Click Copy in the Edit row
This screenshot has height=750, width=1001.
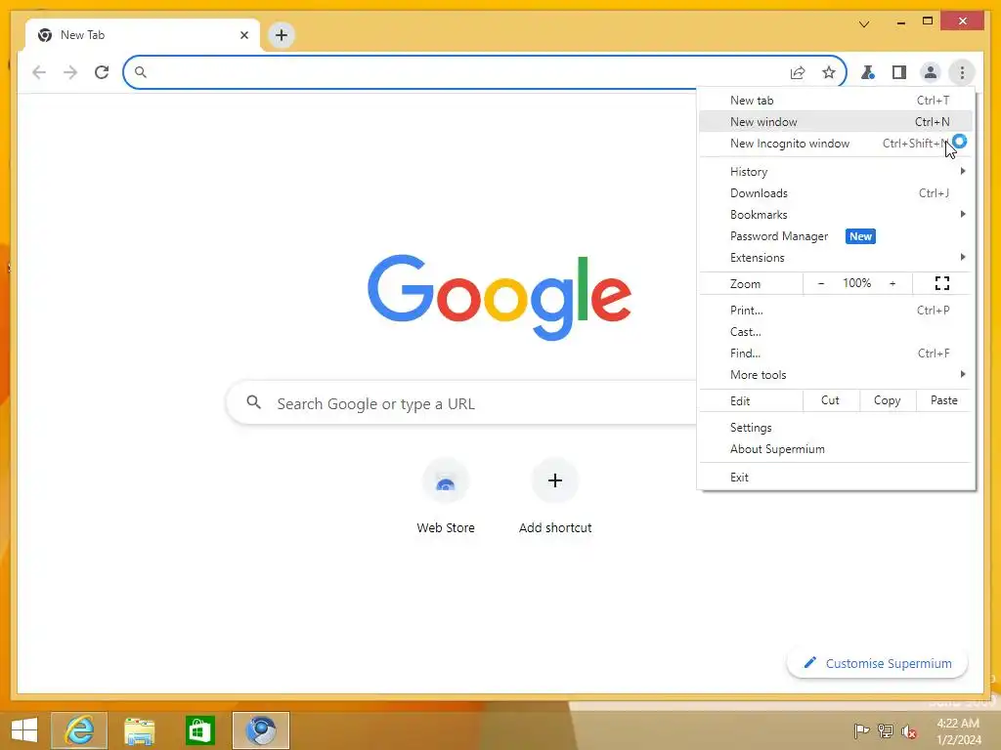pos(887,400)
